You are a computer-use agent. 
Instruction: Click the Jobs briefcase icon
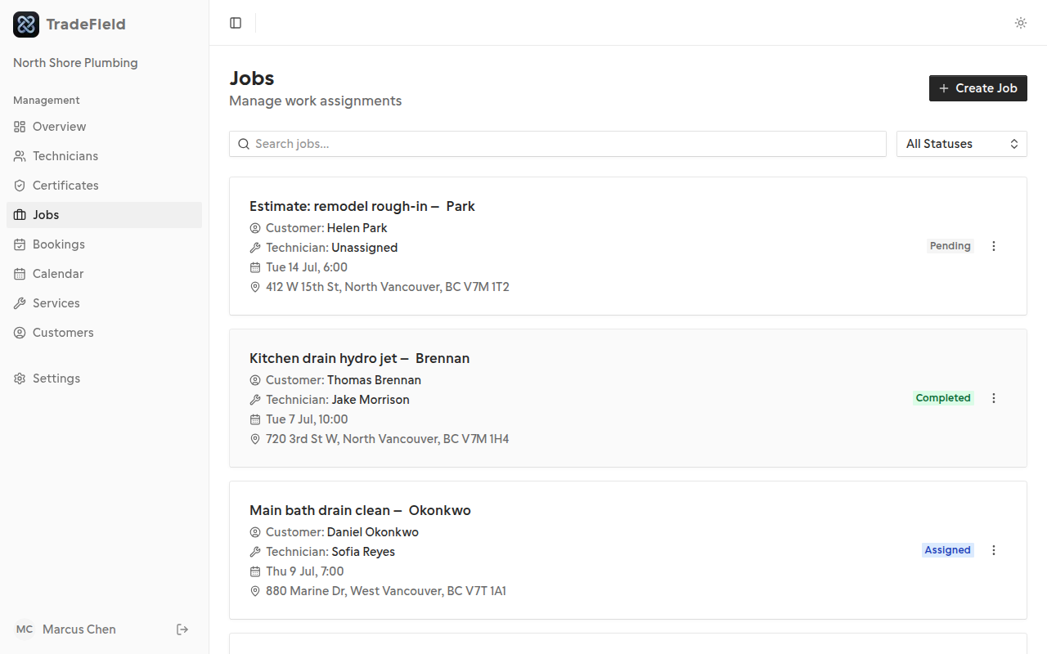point(20,215)
